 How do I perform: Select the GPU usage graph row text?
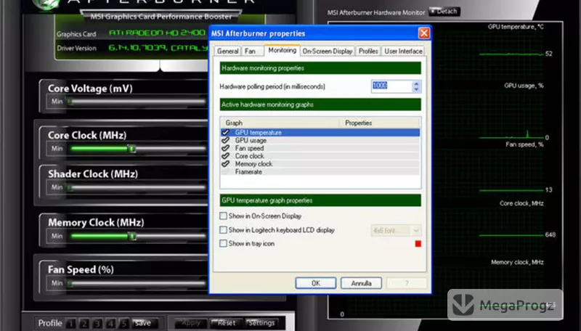[x=251, y=140]
